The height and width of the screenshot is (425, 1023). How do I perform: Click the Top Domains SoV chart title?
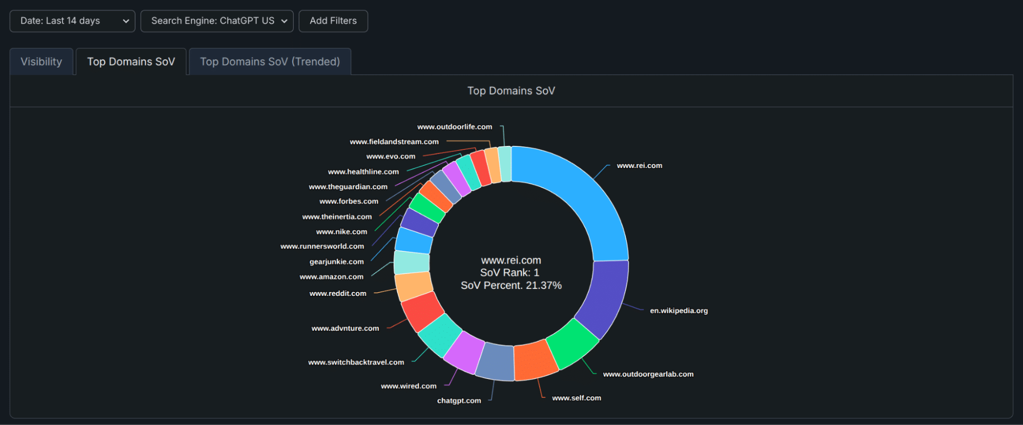point(511,91)
